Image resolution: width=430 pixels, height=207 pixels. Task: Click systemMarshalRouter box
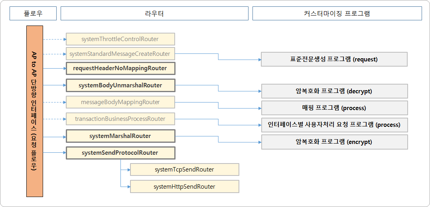(120, 136)
